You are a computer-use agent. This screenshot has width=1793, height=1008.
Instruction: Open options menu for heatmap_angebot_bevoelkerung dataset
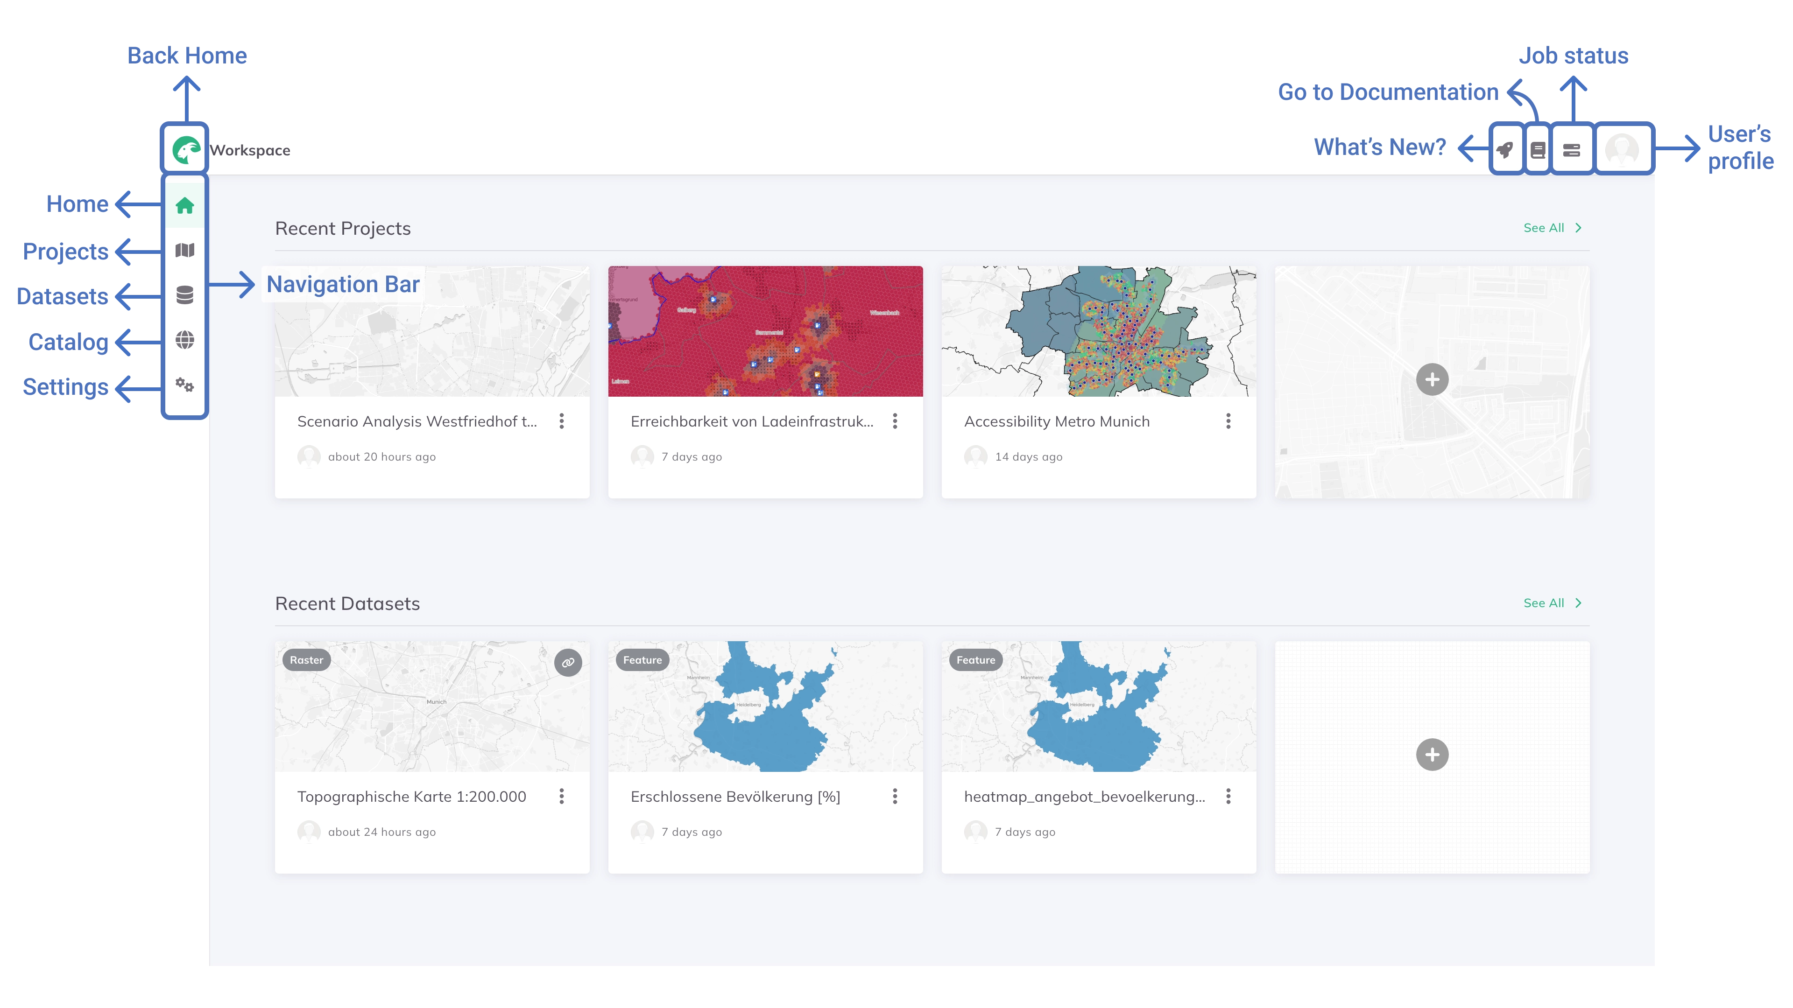(1228, 796)
